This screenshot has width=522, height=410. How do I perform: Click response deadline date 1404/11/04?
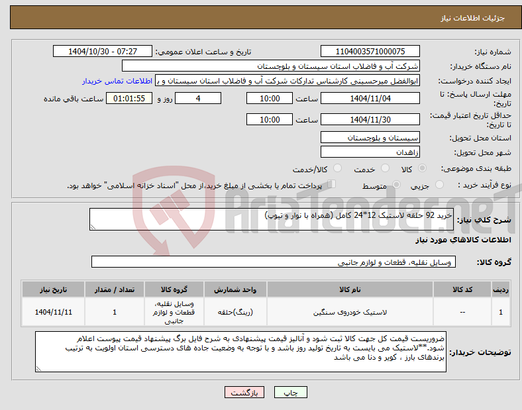(370, 99)
